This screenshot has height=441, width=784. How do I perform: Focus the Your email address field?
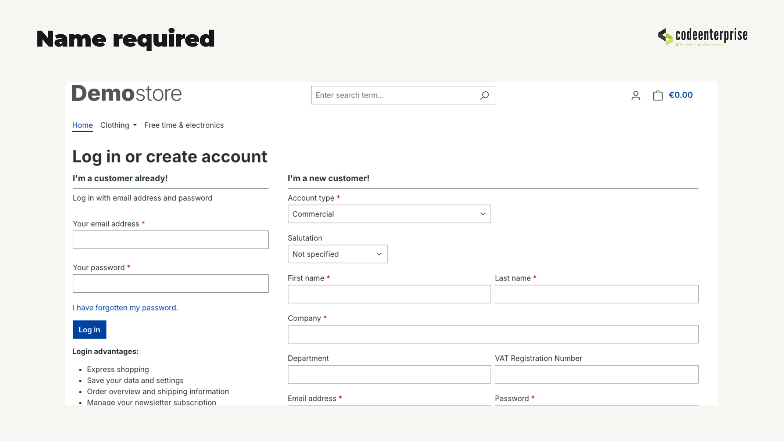[170, 240]
